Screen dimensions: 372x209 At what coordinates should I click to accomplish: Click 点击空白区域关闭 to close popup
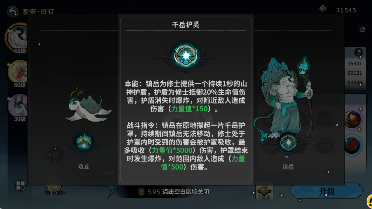(185, 192)
